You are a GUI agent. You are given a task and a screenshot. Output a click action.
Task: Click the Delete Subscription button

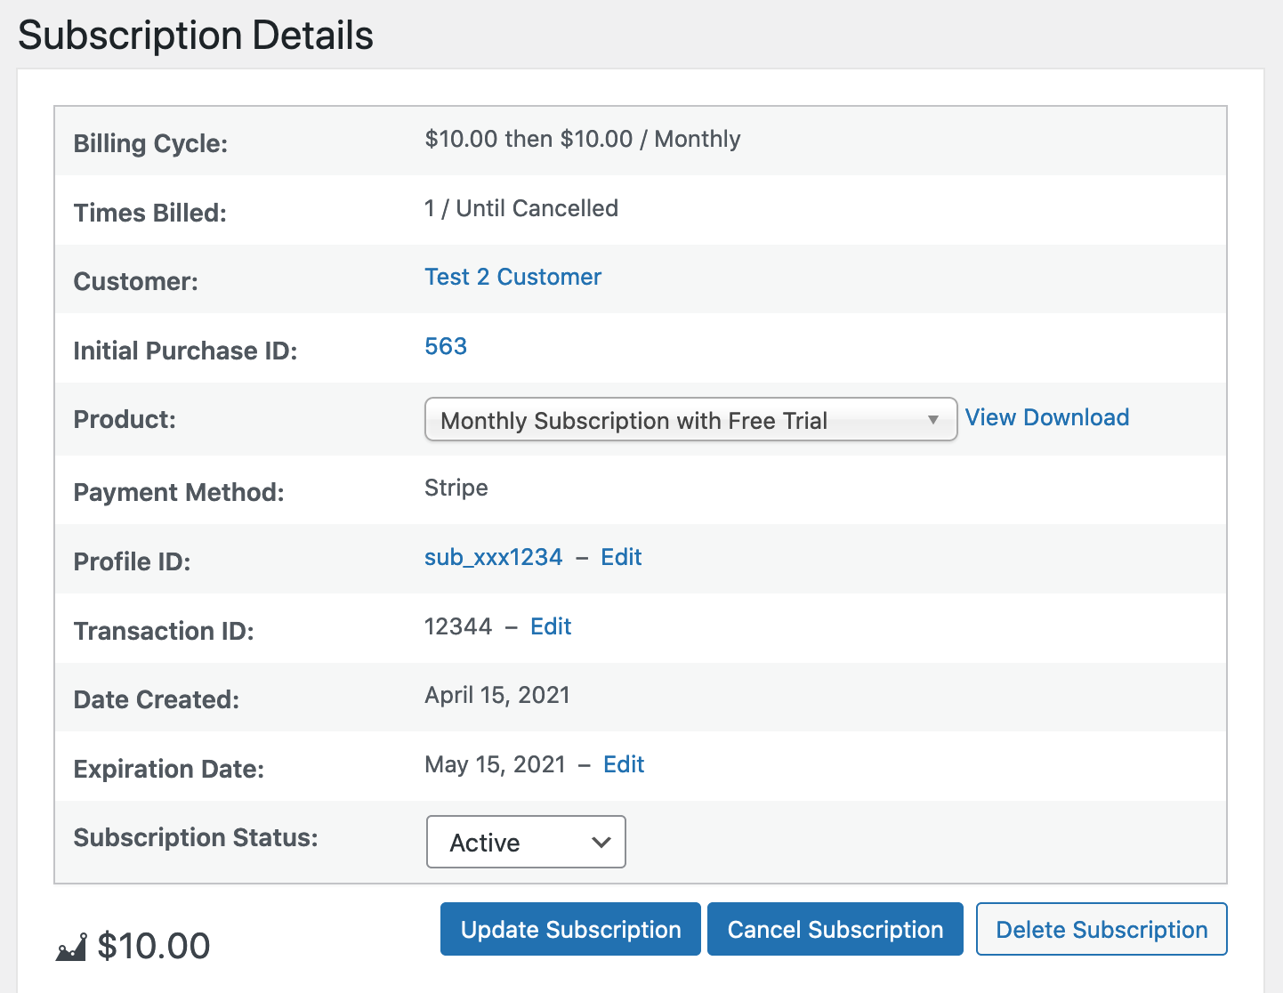click(1101, 930)
